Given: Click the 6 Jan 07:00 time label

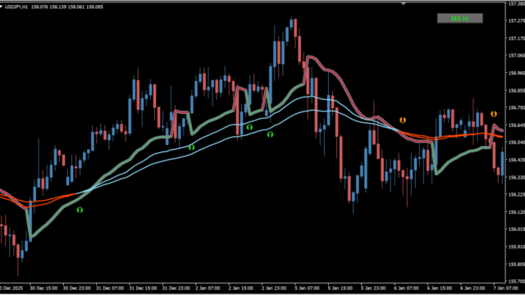Looking at the screenshot, I should [407, 288].
